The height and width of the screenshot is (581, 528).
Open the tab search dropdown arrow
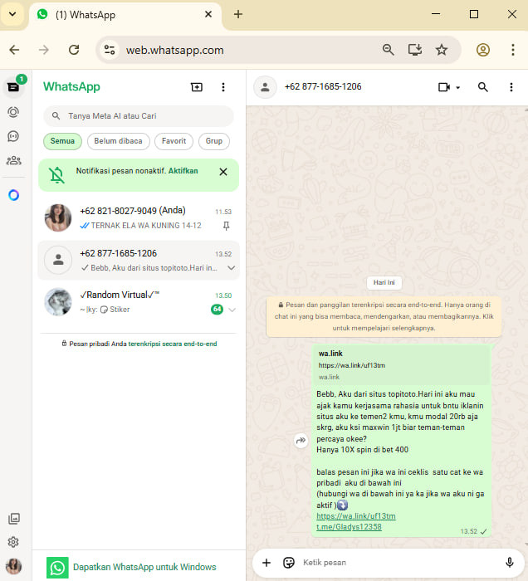point(12,14)
